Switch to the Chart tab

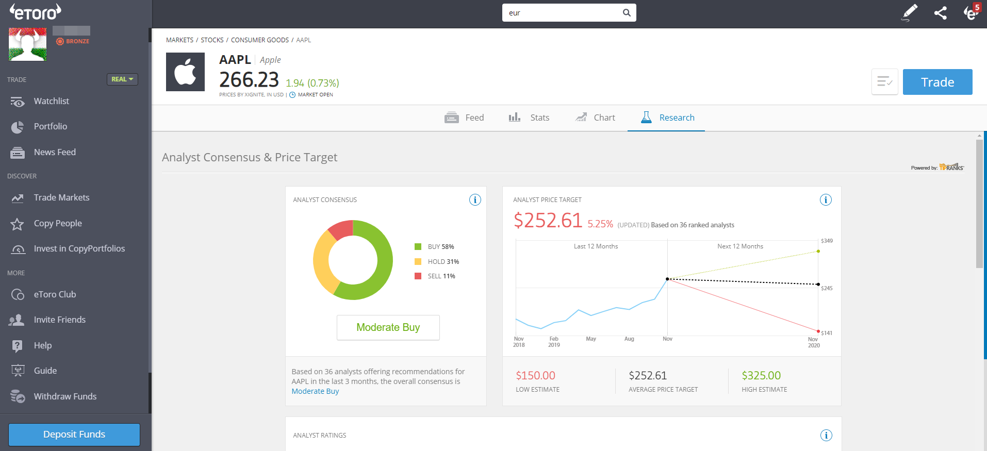click(595, 118)
